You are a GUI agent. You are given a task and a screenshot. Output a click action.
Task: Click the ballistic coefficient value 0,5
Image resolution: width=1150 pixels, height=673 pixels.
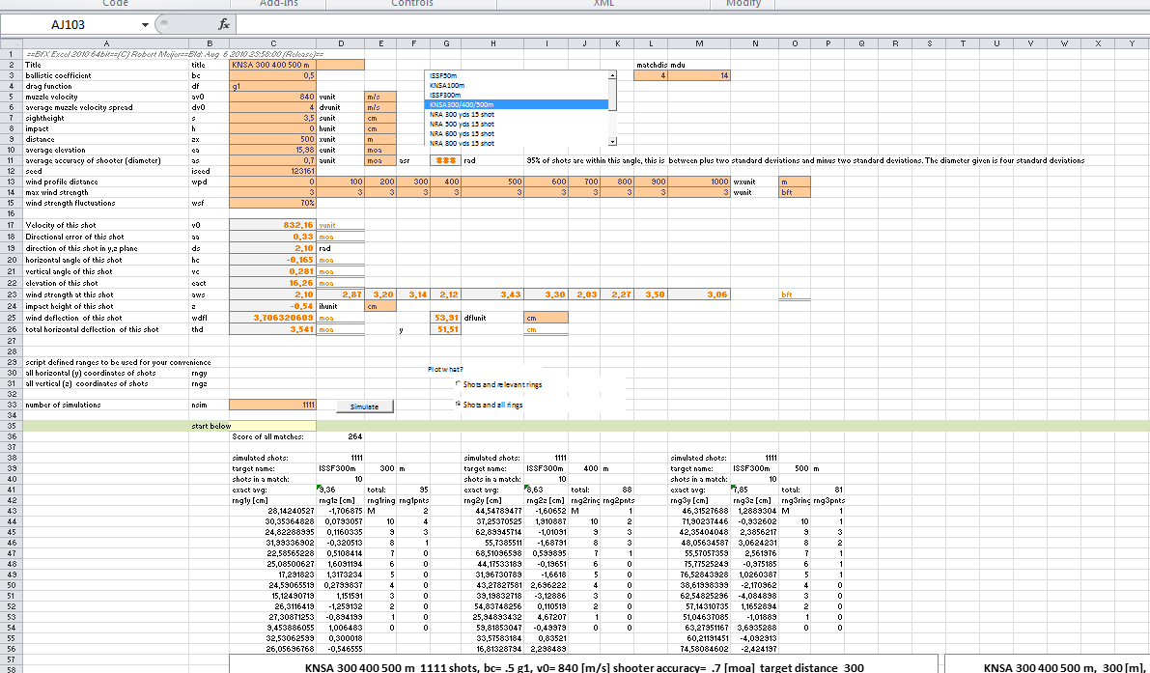[x=273, y=74]
